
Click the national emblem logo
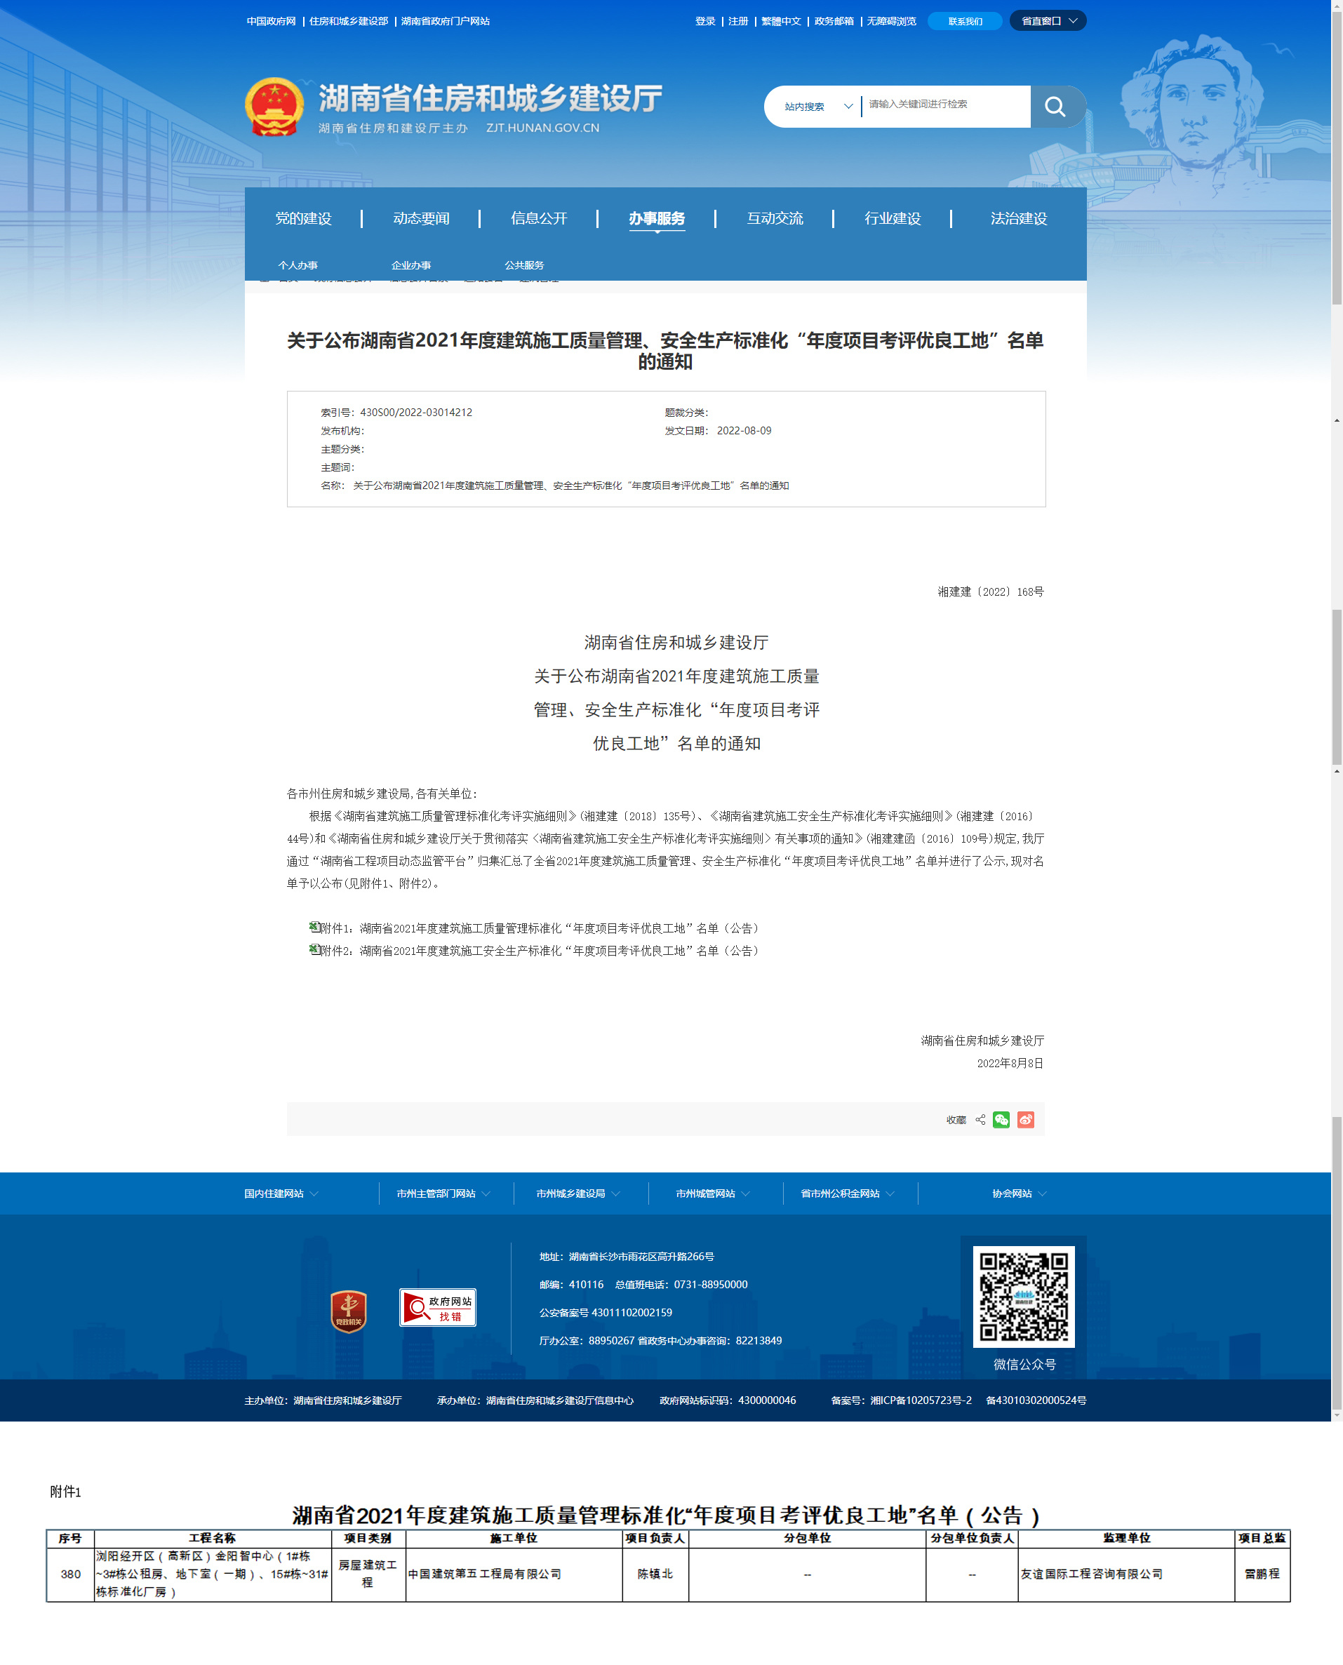click(274, 107)
